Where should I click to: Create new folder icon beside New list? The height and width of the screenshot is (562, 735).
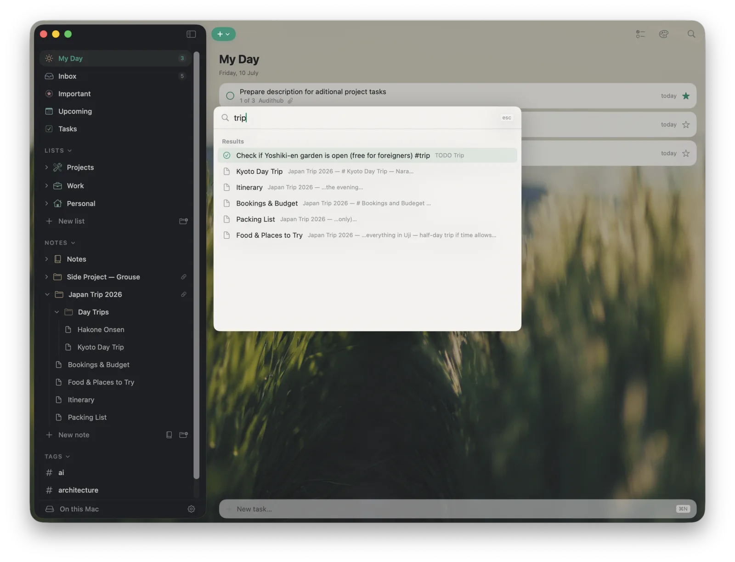[x=183, y=221]
